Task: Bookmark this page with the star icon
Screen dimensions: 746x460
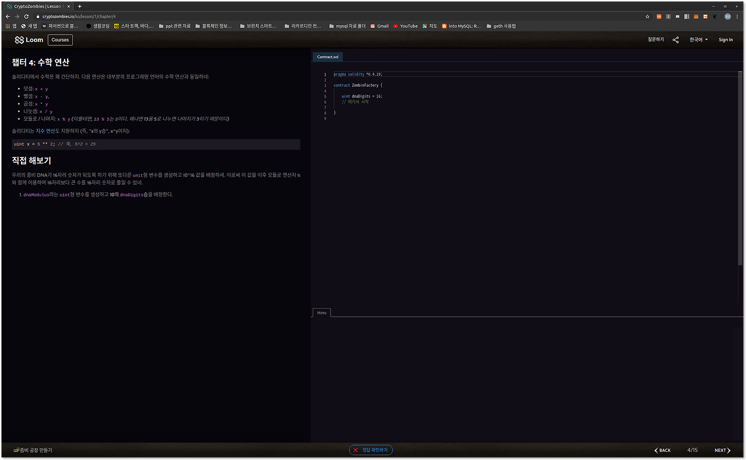Action: point(648,16)
